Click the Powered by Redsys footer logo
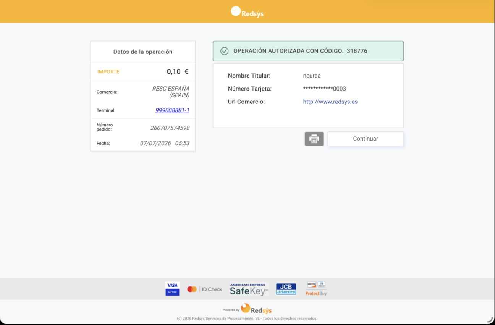The image size is (495, 325). pos(247,309)
